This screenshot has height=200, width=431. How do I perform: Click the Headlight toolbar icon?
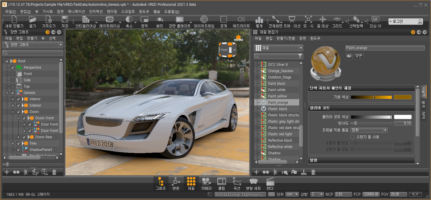(x=241, y=20)
